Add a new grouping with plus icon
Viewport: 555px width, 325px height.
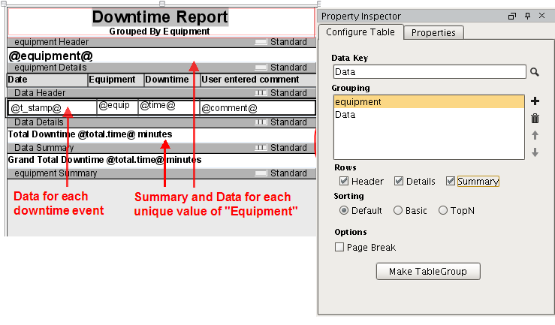[535, 101]
